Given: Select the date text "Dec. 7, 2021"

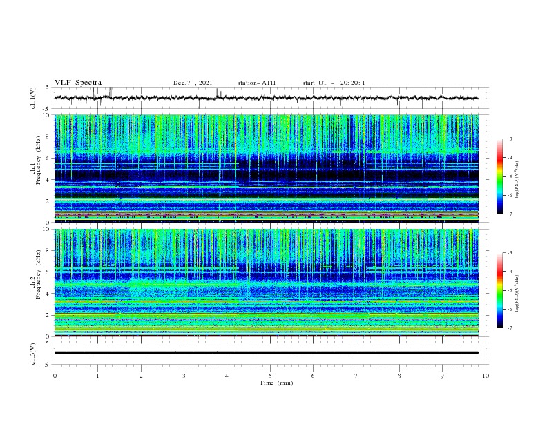Looking at the screenshot, I should coord(193,83).
